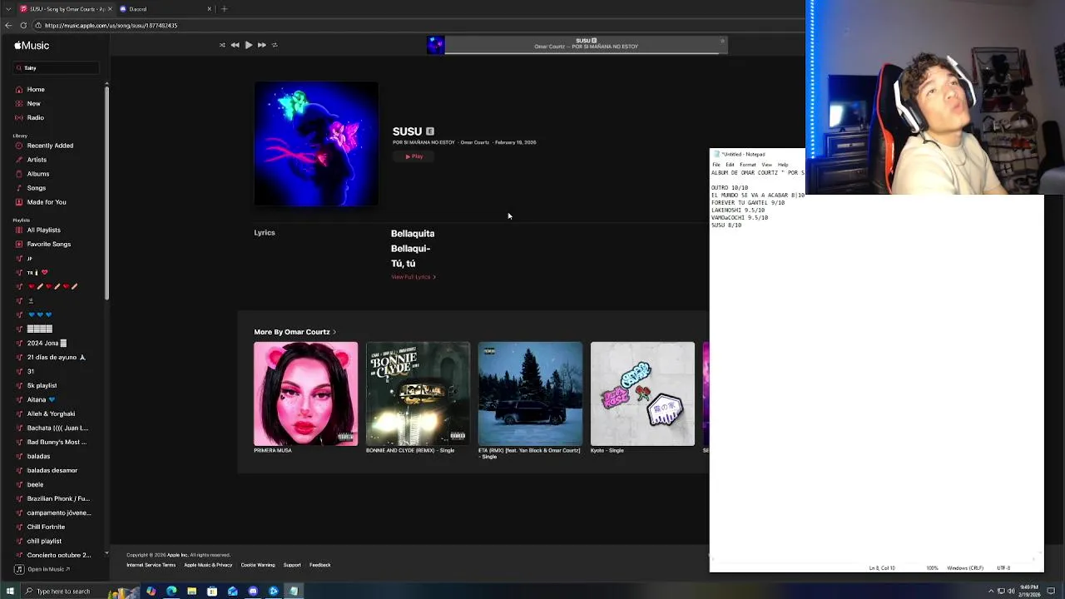Open the Songs library

[x=37, y=188]
